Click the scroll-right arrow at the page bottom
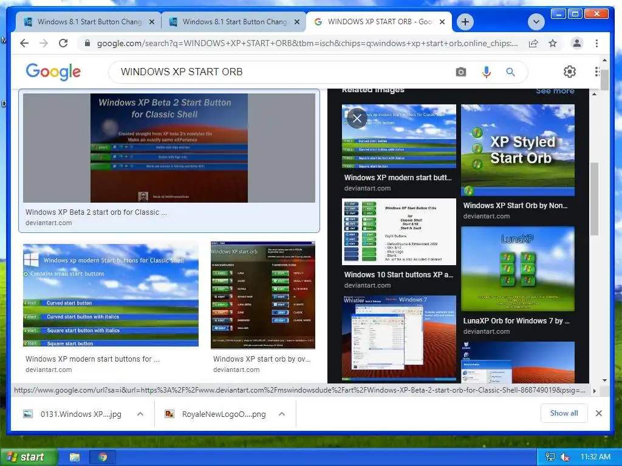Screen dimensions: 622x466 [x=594, y=391]
